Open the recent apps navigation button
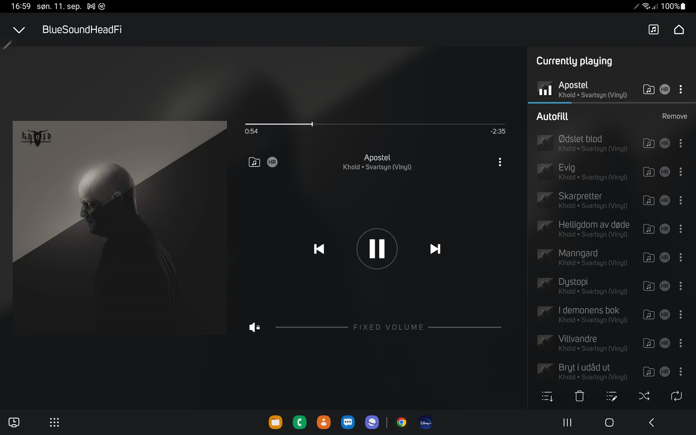 567,422
